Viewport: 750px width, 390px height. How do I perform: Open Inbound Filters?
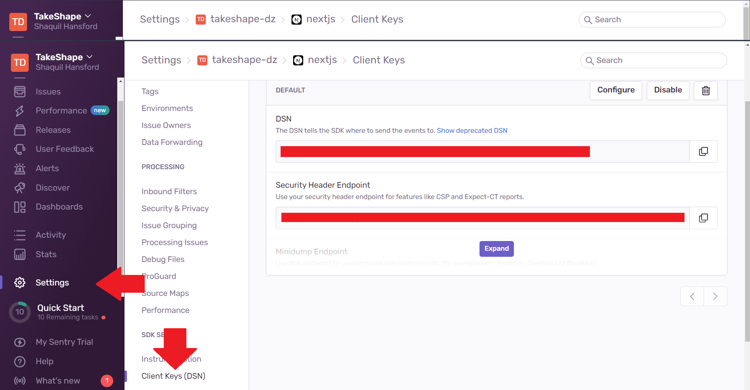[169, 191]
